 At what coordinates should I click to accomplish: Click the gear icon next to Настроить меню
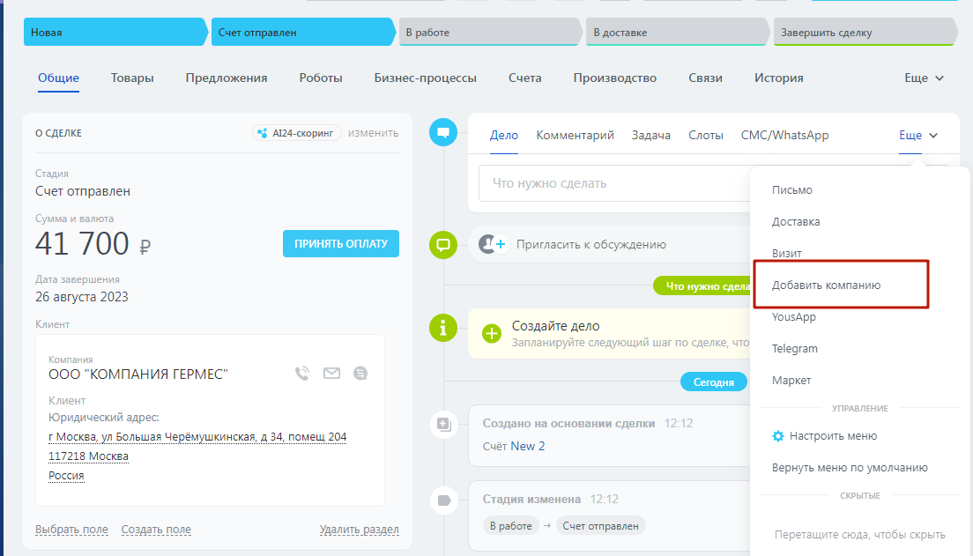point(777,436)
